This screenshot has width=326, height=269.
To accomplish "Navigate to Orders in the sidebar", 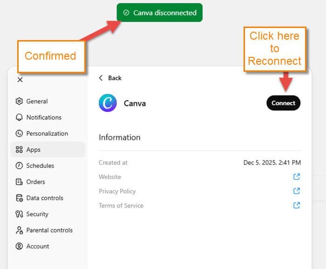I will (x=35, y=182).
